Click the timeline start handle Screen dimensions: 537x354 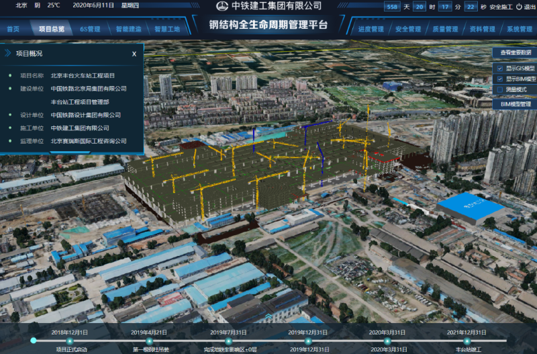pyautogui.click(x=33, y=341)
